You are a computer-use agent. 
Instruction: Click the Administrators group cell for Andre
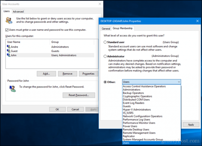click(x=60, y=47)
